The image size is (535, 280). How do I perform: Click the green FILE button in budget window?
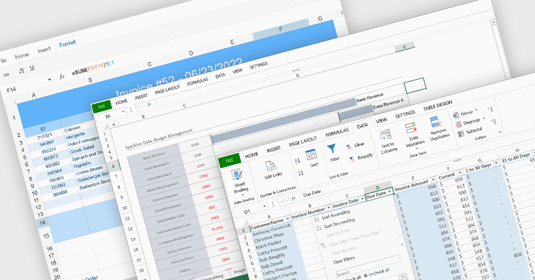click(x=101, y=108)
